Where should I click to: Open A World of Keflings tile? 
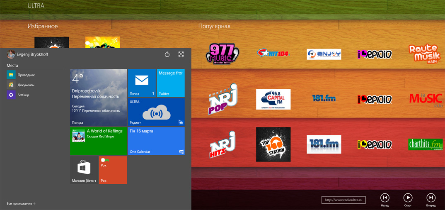pyautogui.click(x=99, y=141)
